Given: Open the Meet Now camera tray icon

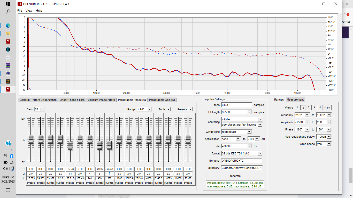Looking at the screenshot, I should point(5,156).
